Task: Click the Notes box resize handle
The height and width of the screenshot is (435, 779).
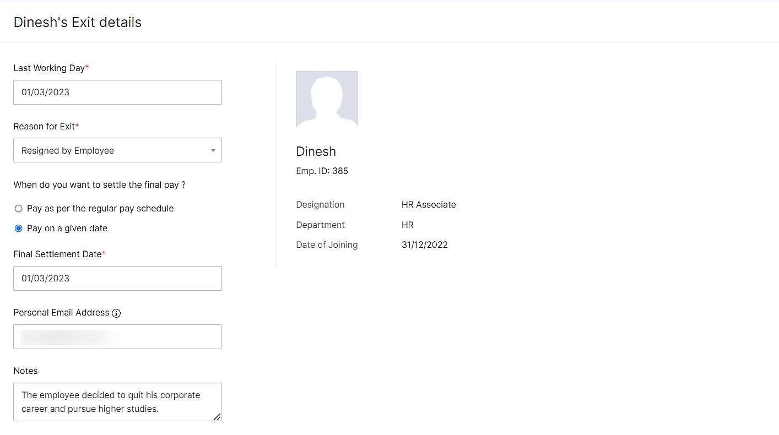Action: click(x=217, y=417)
